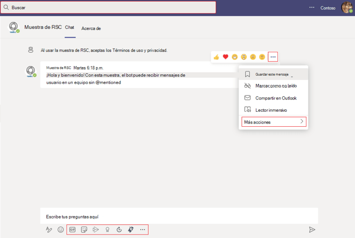This screenshot has width=355, height=238.
Task: Click the Muestra de RSC app logo in header
Action: click(x=14, y=27)
